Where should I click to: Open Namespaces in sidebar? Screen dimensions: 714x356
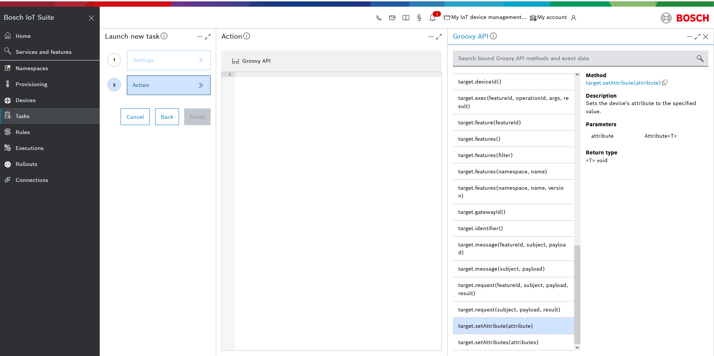(x=50, y=68)
